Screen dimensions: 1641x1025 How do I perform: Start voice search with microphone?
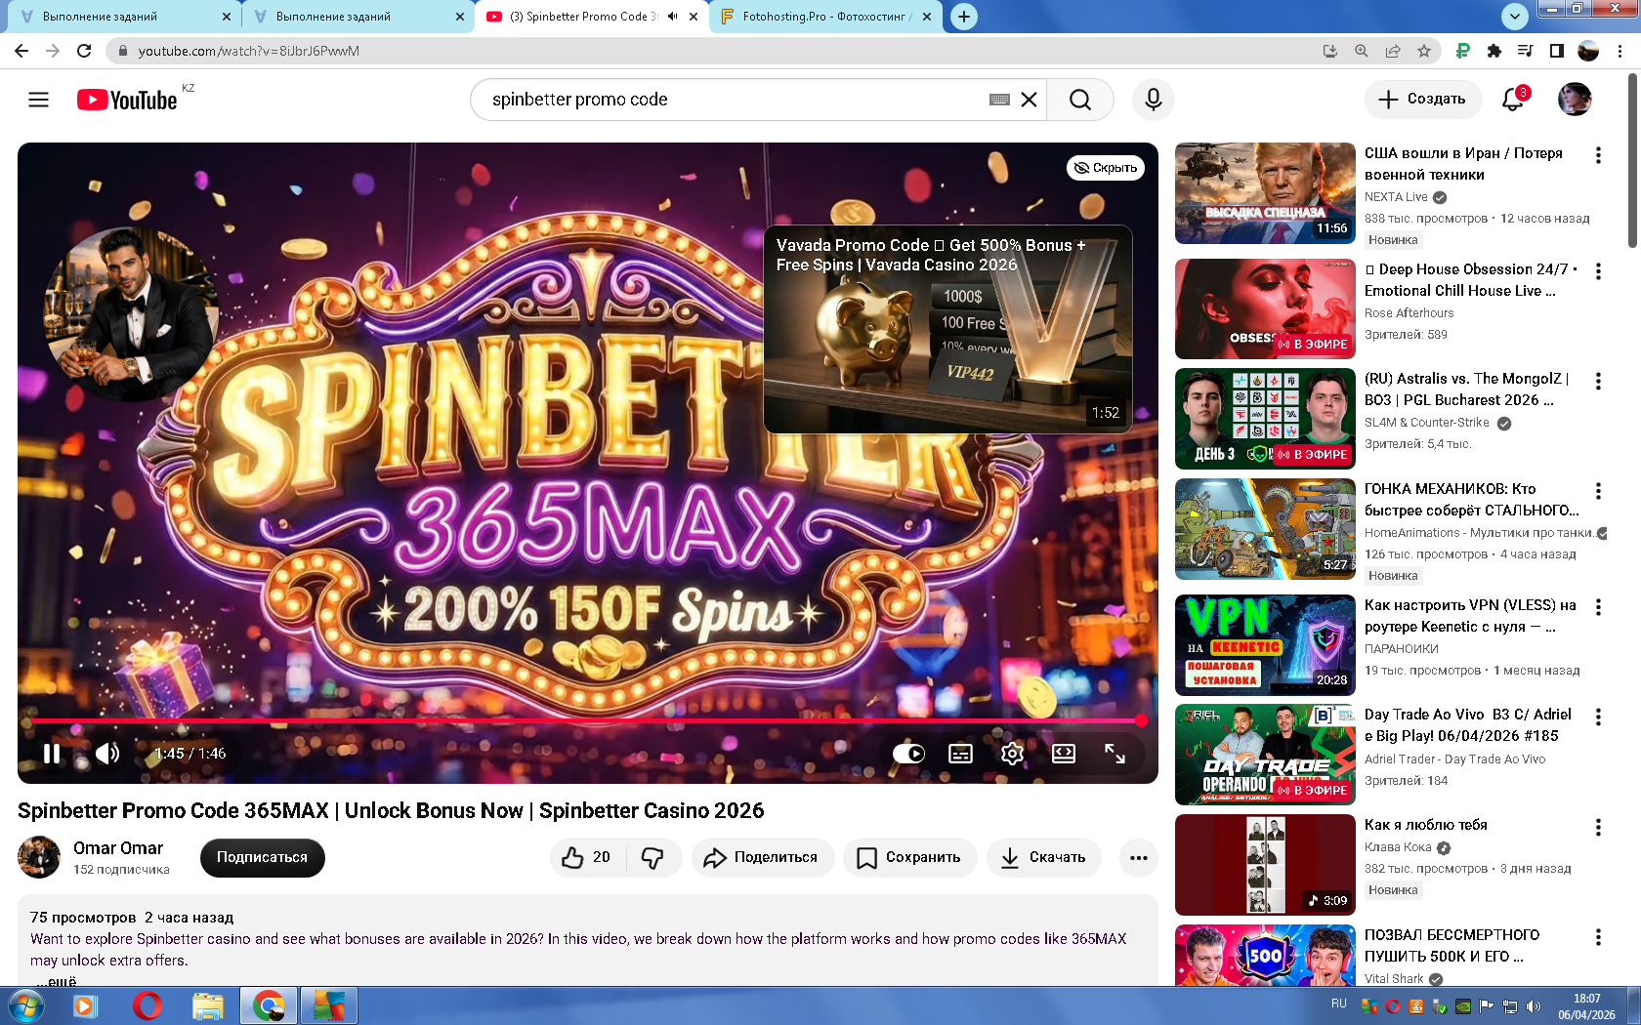click(1154, 100)
